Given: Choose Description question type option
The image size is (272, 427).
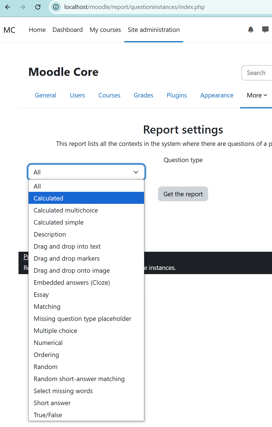Looking at the screenshot, I should [86, 234].
